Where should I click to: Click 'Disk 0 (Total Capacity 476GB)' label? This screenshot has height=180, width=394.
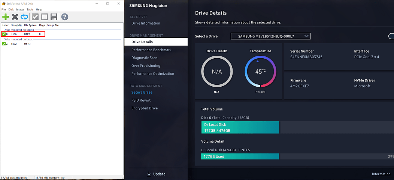click(x=225, y=118)
